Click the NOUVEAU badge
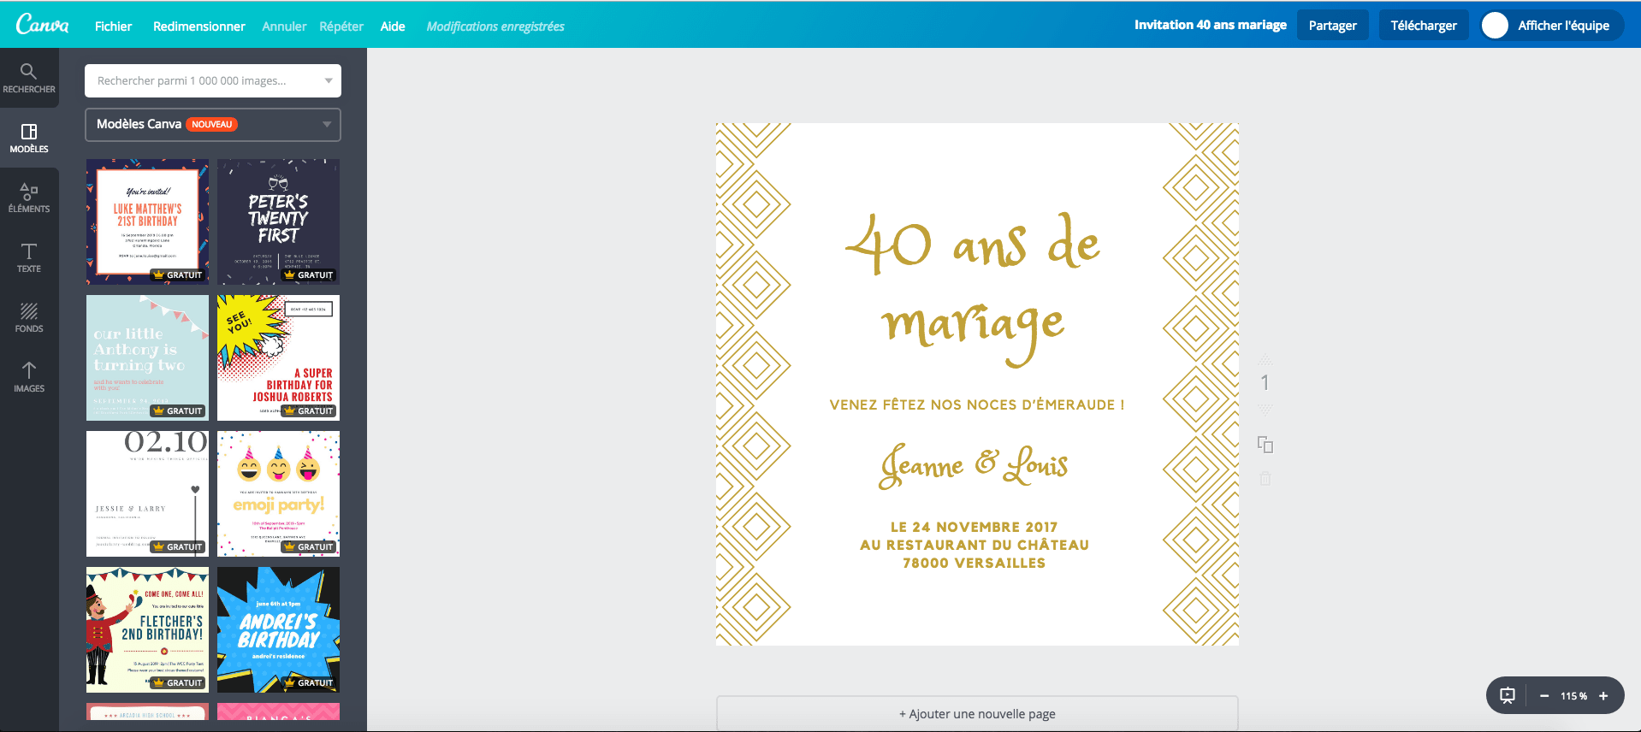1641x732 pixels. pos(211,125)
